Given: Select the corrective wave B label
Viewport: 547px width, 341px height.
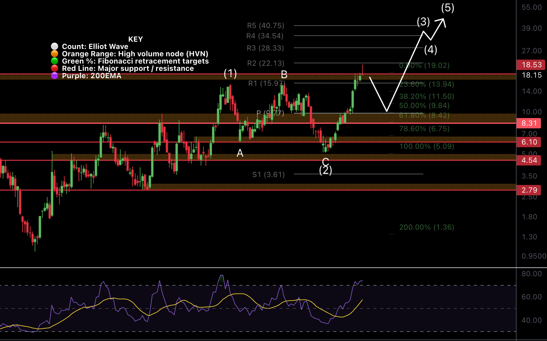Looking at the screenshot, I should coord(284,75).
